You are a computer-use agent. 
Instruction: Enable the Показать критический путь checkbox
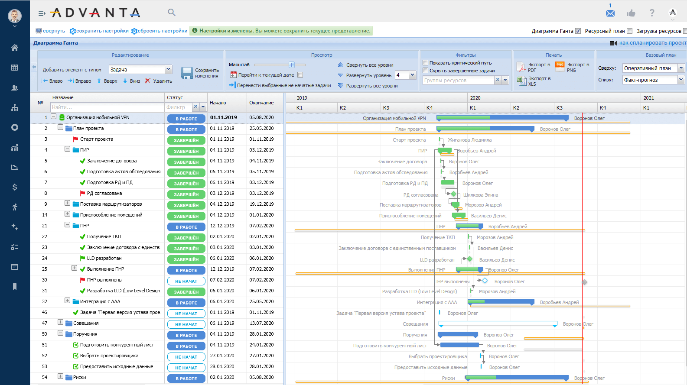point(426,63)
